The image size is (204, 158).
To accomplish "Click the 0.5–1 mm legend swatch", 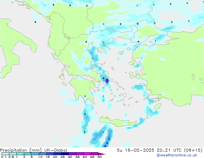I will 13,154.
